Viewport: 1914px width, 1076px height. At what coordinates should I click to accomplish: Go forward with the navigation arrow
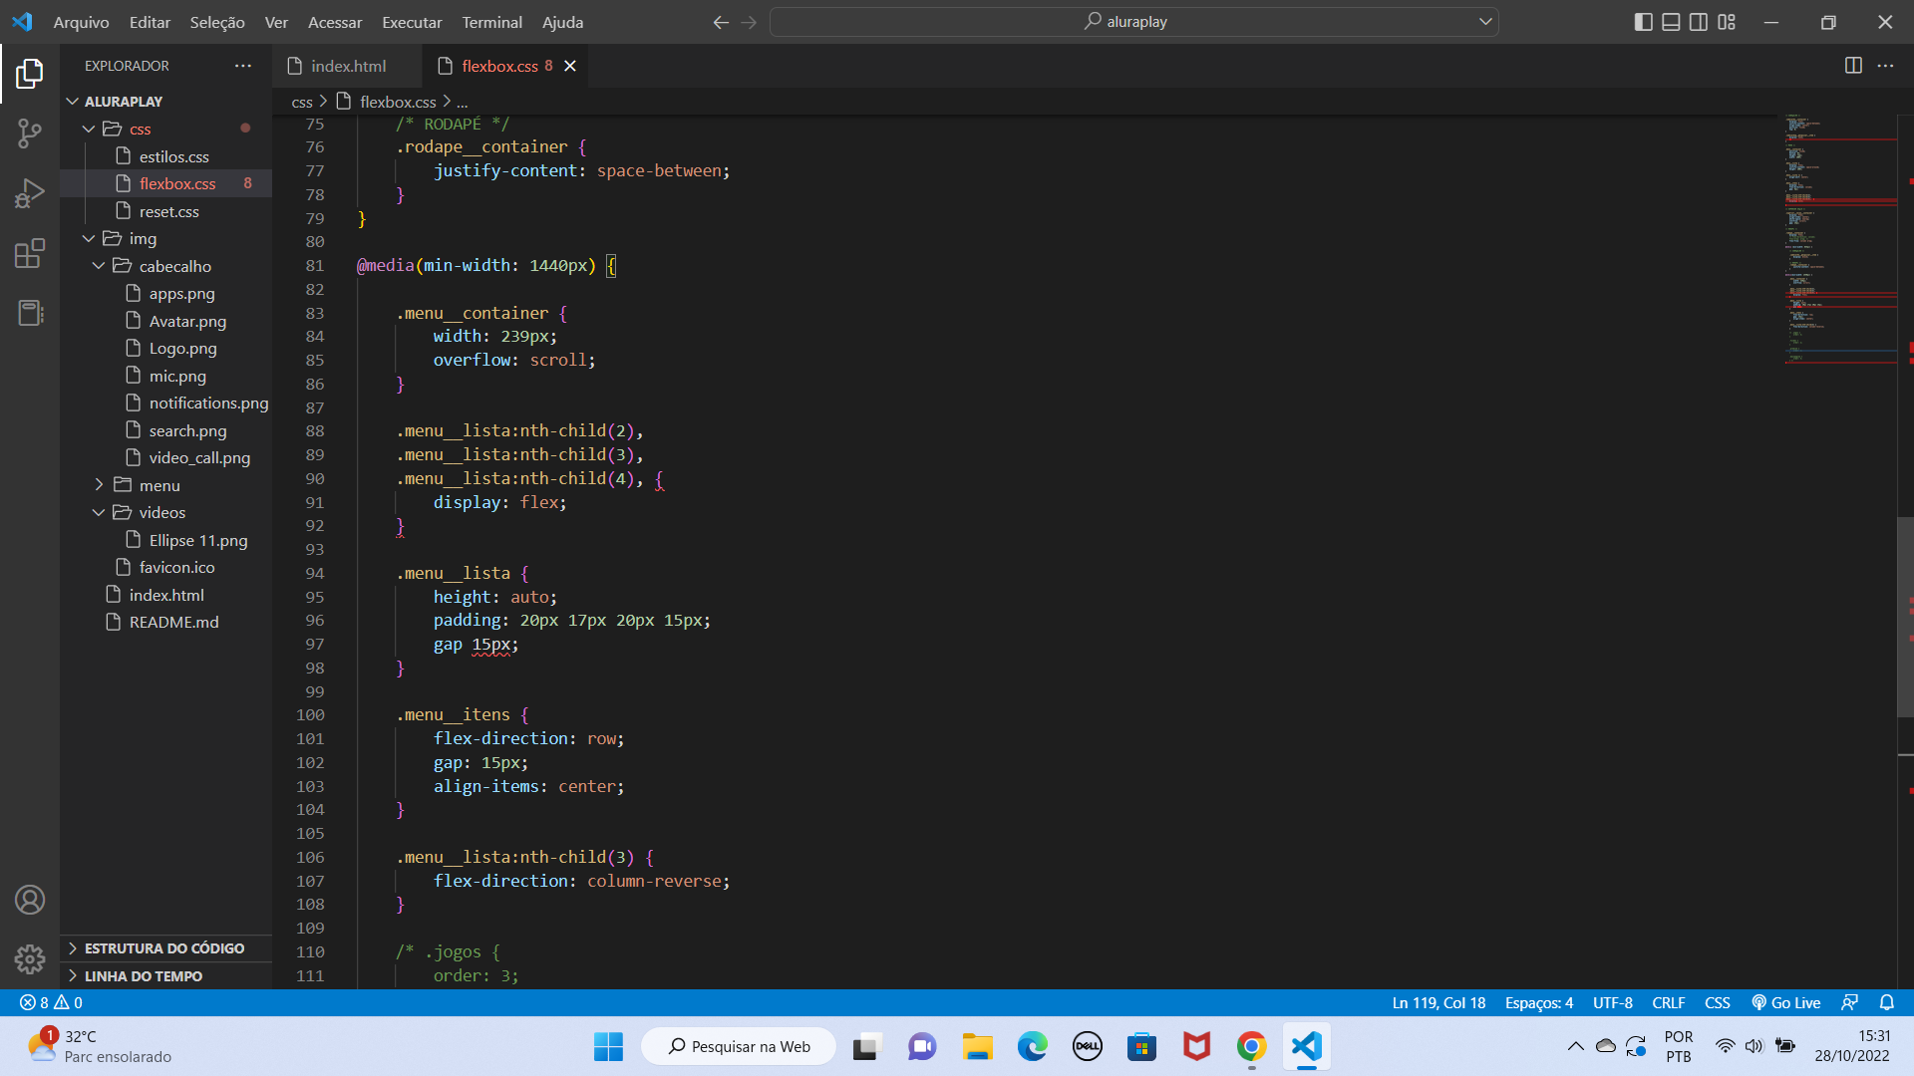coord(750,22)
